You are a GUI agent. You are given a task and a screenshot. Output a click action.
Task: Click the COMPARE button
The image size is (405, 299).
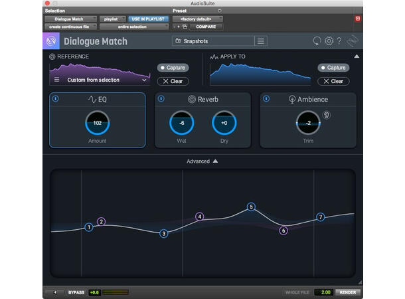[x=206, y=27]
